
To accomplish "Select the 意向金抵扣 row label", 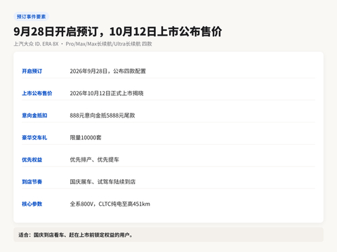I will 34,115.
